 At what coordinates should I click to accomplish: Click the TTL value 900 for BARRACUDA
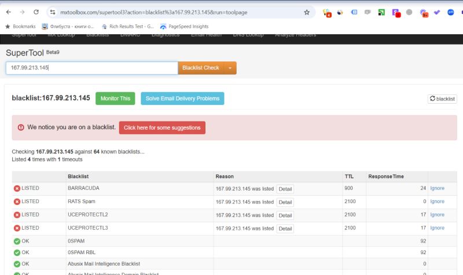[x=348, y=188]
